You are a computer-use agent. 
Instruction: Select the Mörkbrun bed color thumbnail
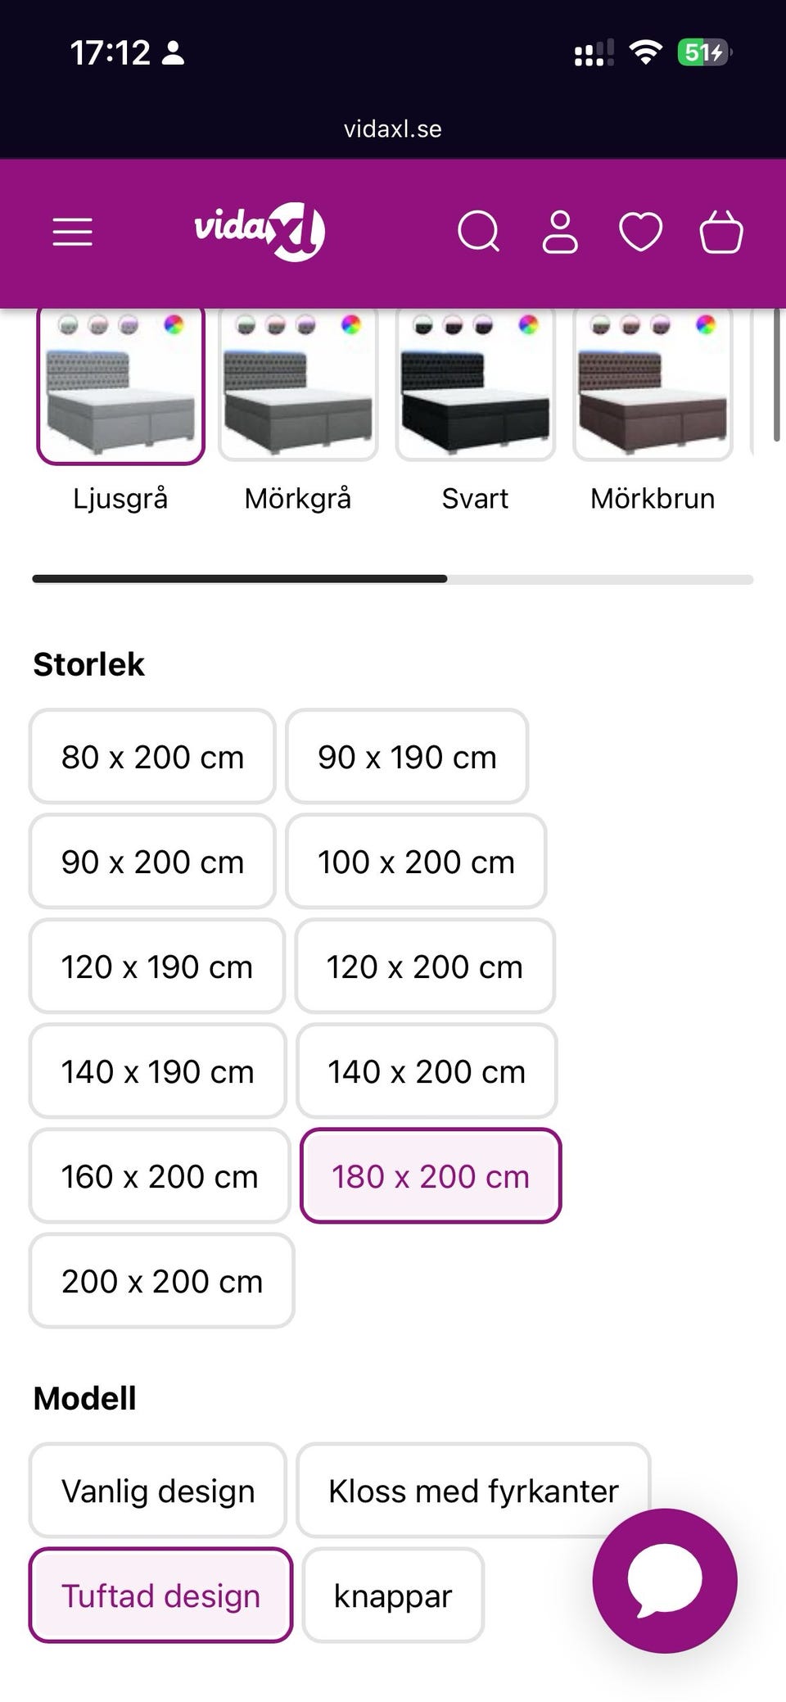point(653,385)
